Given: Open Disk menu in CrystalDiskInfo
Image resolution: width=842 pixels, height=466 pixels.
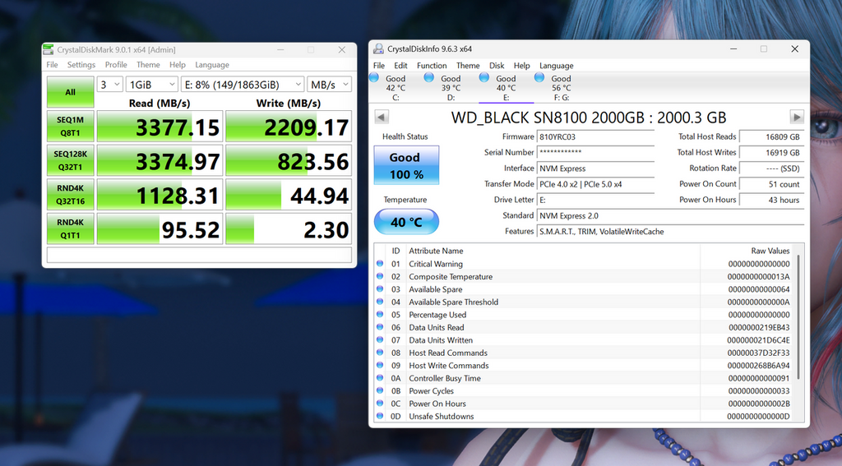Looking at the screenshot, I should 497,66.
